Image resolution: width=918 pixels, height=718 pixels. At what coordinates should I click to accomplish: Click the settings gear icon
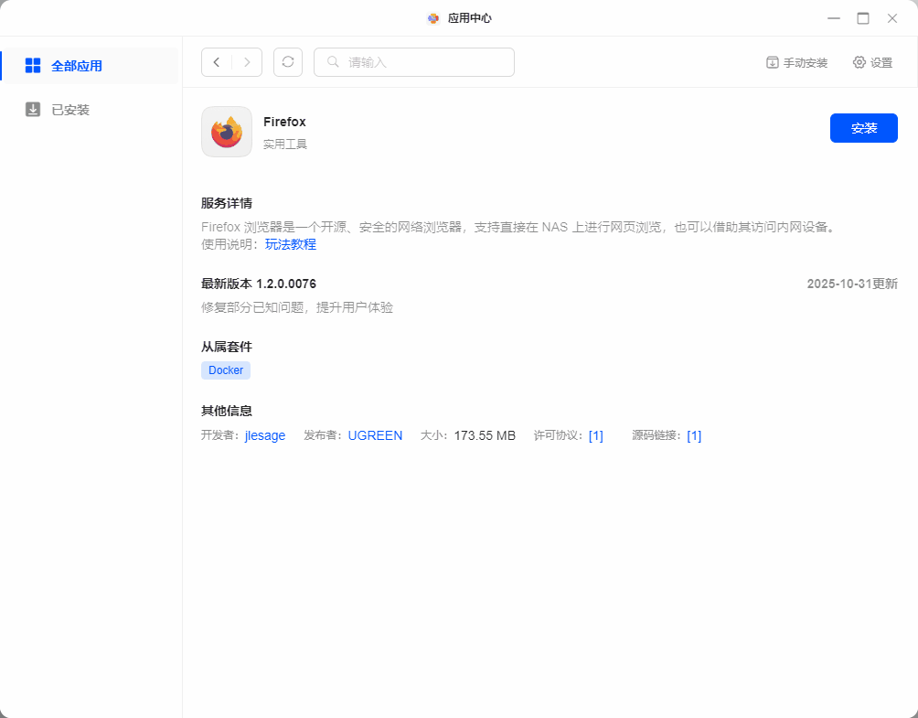(859, 63)
